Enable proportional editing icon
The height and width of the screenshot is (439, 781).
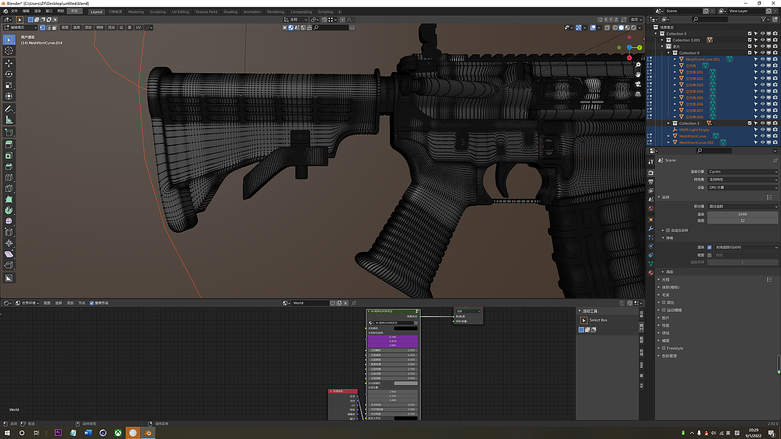[342, 20]
